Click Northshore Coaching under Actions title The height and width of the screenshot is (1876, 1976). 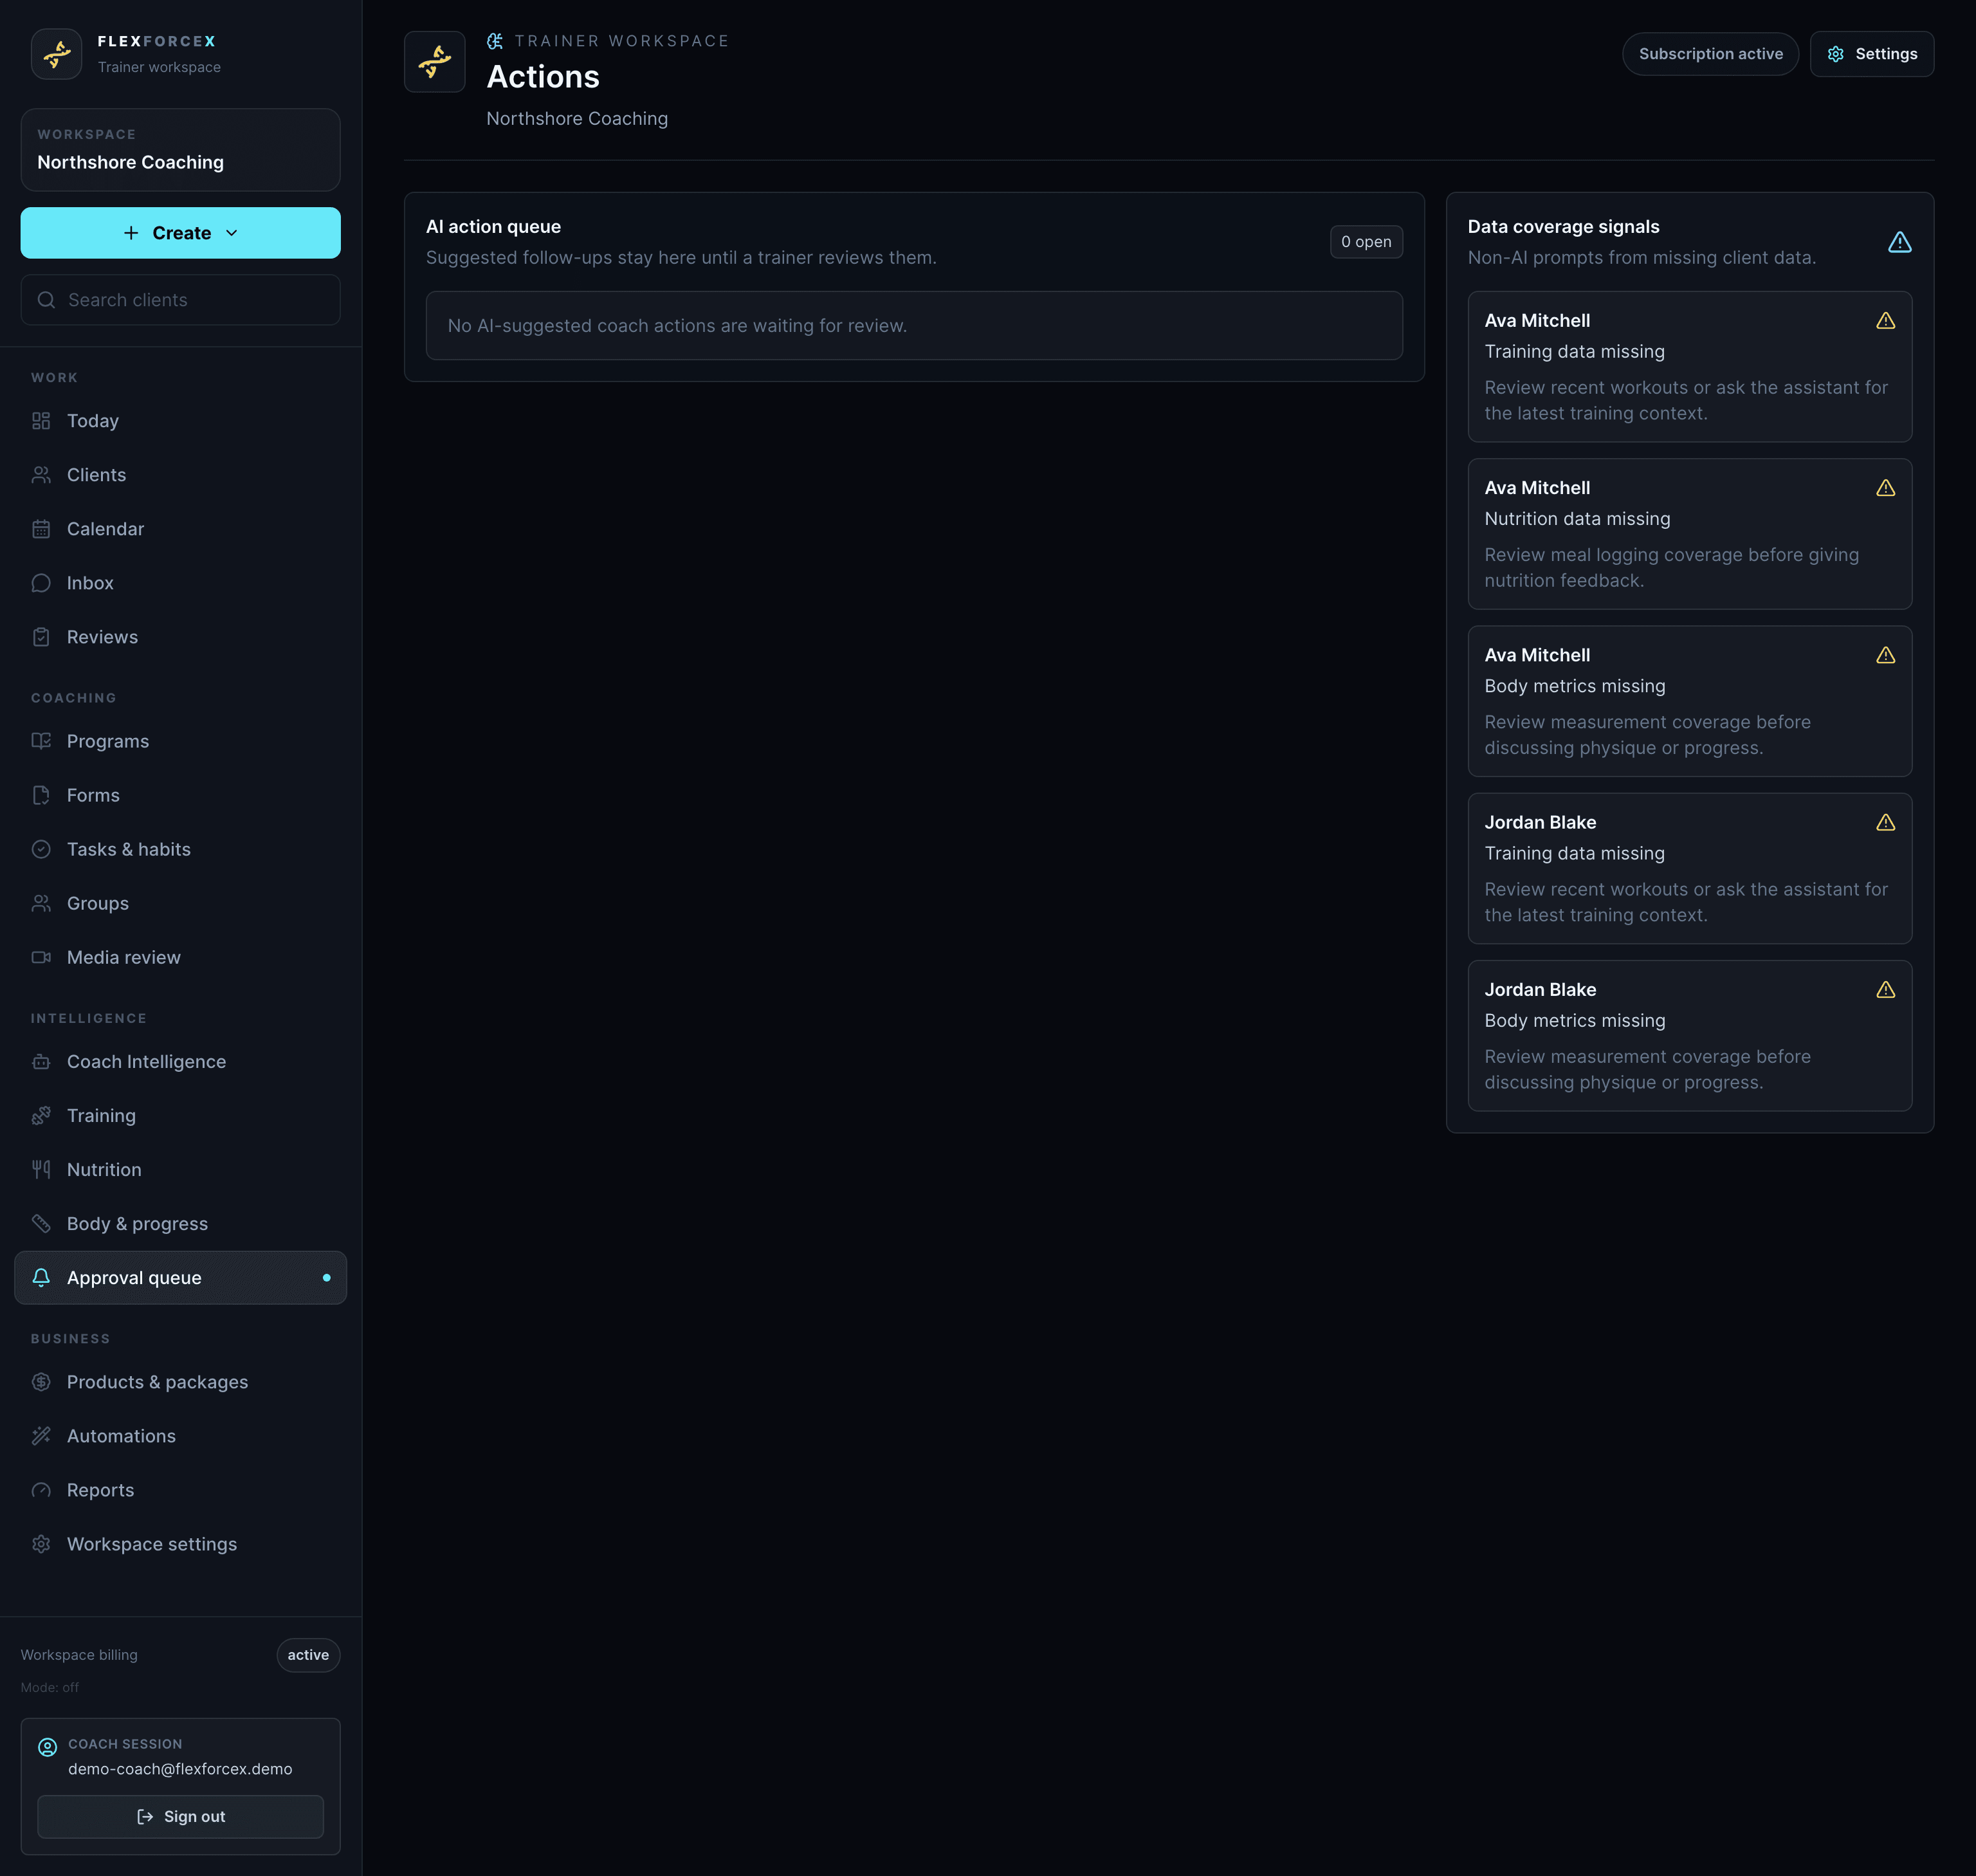click(x=577, y=118)
